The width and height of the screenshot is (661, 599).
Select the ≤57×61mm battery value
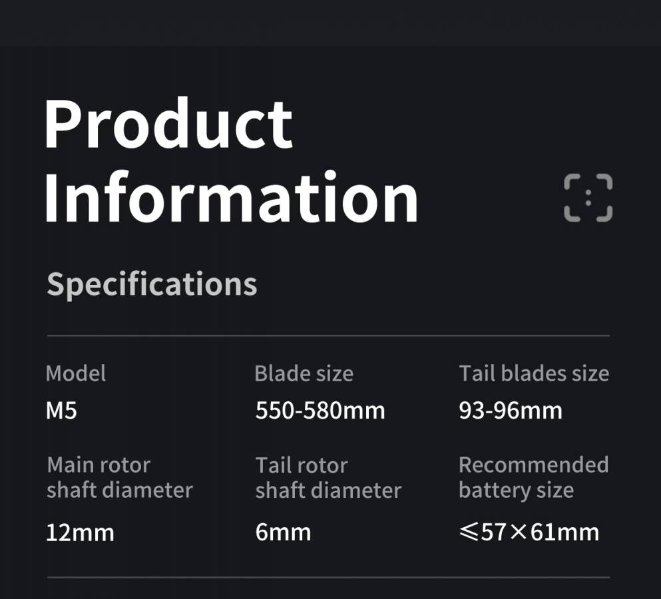pos(529,532)
